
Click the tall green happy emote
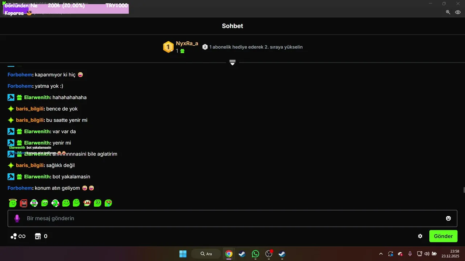tap(76, 203)
